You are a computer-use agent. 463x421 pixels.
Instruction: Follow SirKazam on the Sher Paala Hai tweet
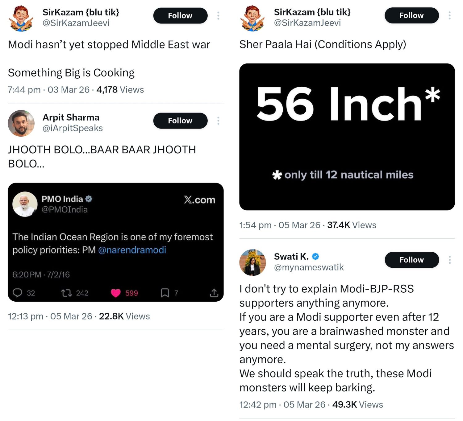click(411, 15)
